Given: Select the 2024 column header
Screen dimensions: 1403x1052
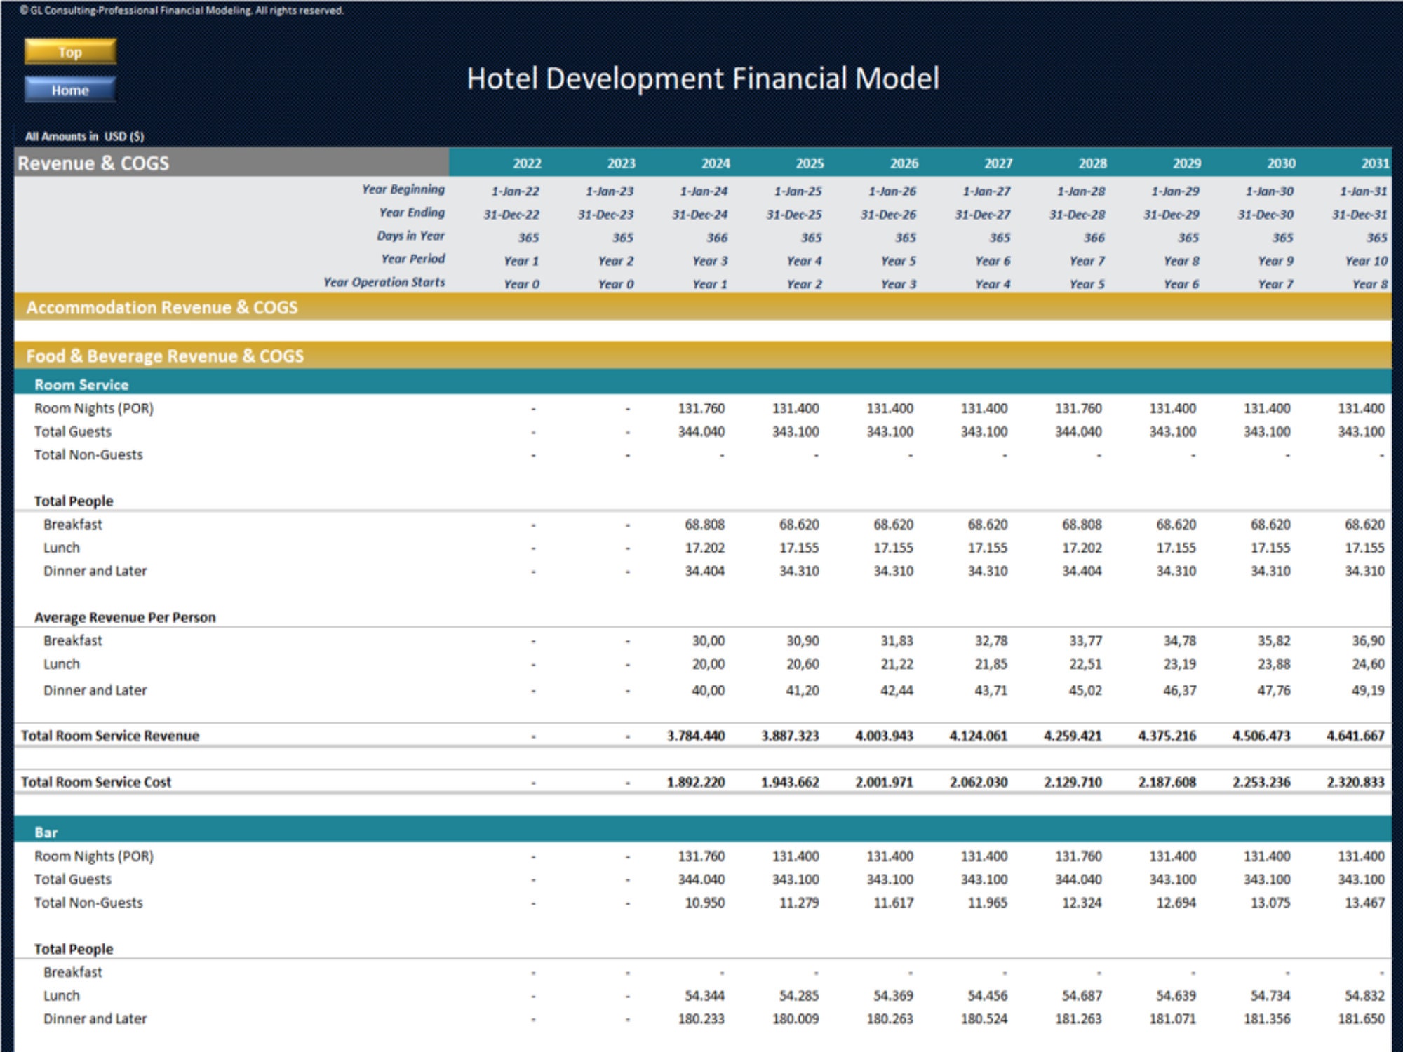Looking at the screenshot, I should point(715,162).
